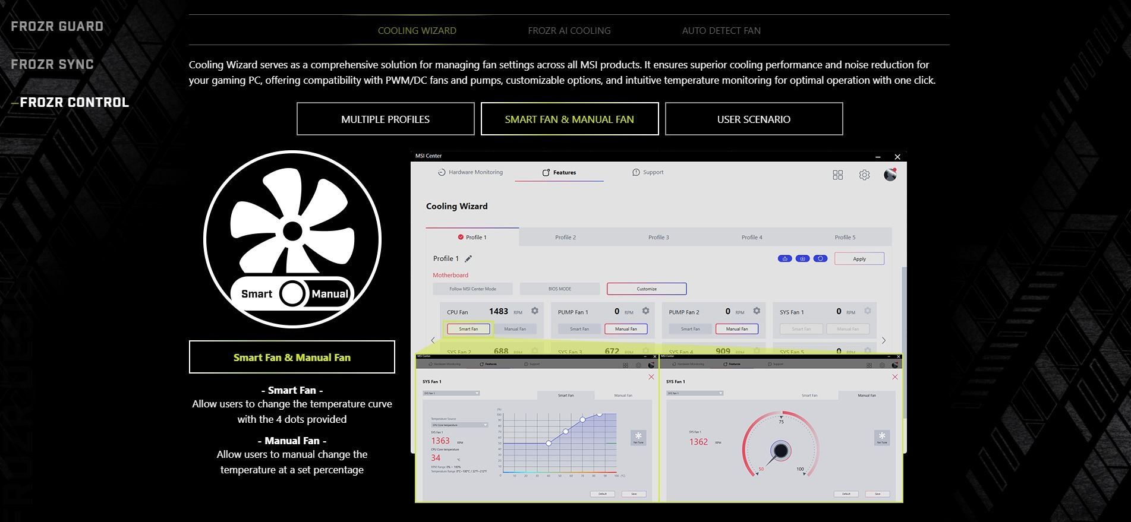The width and height of the screenshot is (1131, 522).
Task: Edit Profile 1 name with pencil icon
Action: [468, 258]
